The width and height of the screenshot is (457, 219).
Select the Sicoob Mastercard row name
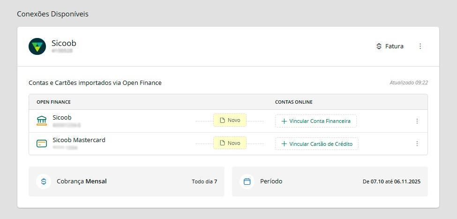tap(79, 140)
